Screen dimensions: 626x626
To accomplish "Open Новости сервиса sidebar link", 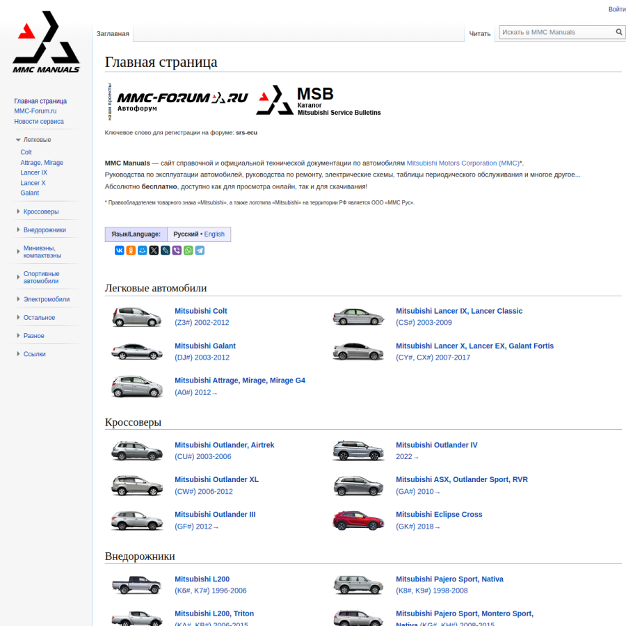I will (39, 121).
